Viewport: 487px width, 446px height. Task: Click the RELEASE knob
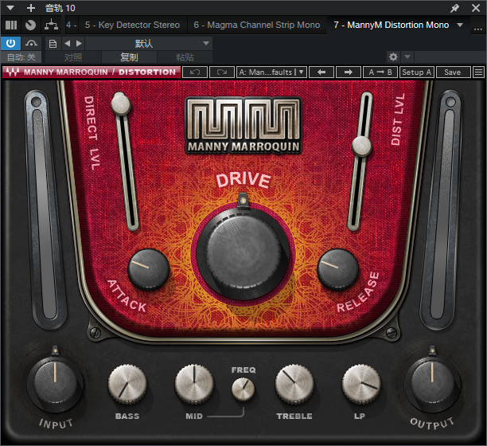337,269
